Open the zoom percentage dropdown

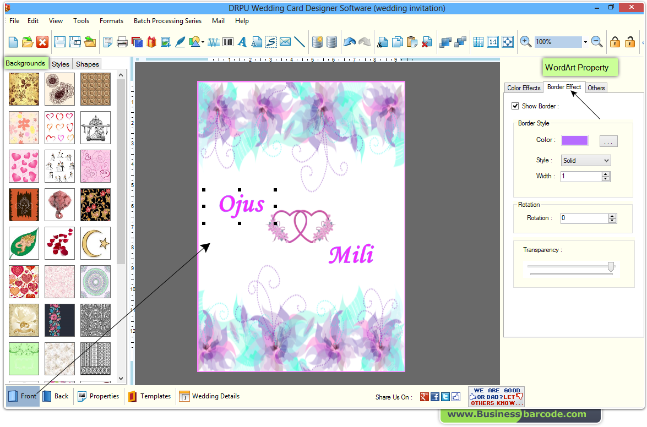point(585,42)
